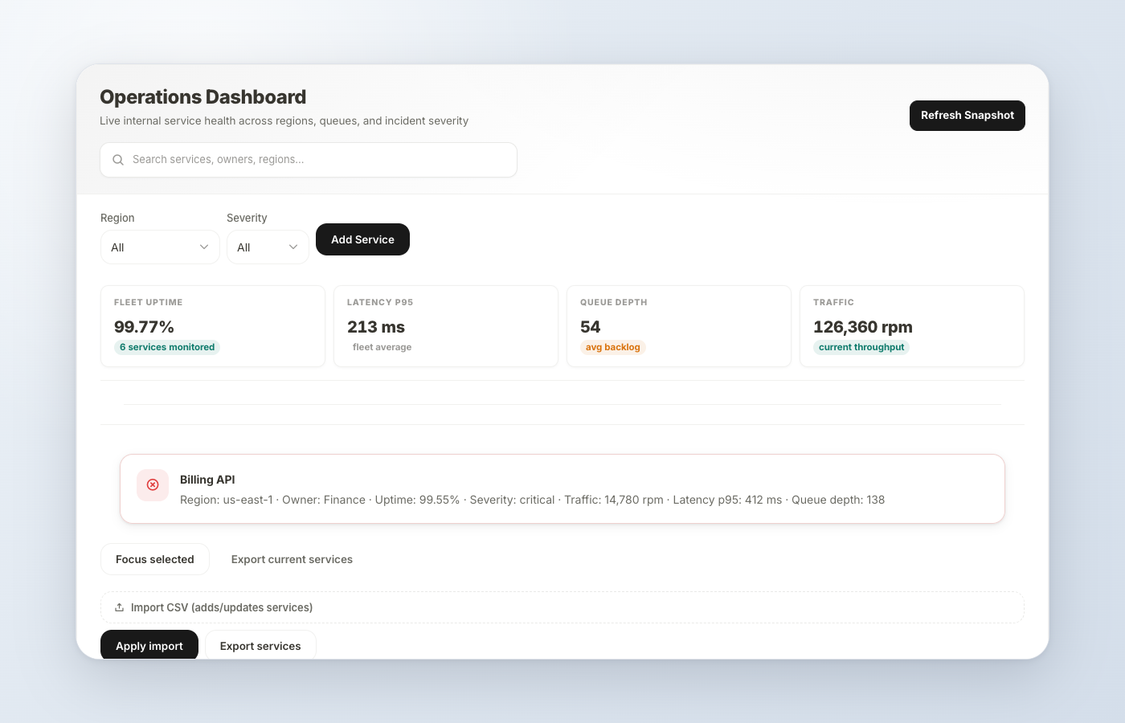The height and width of the screenshot is (723, 1125).
Task: Click Export current services
Action: [x=292, y=559]
